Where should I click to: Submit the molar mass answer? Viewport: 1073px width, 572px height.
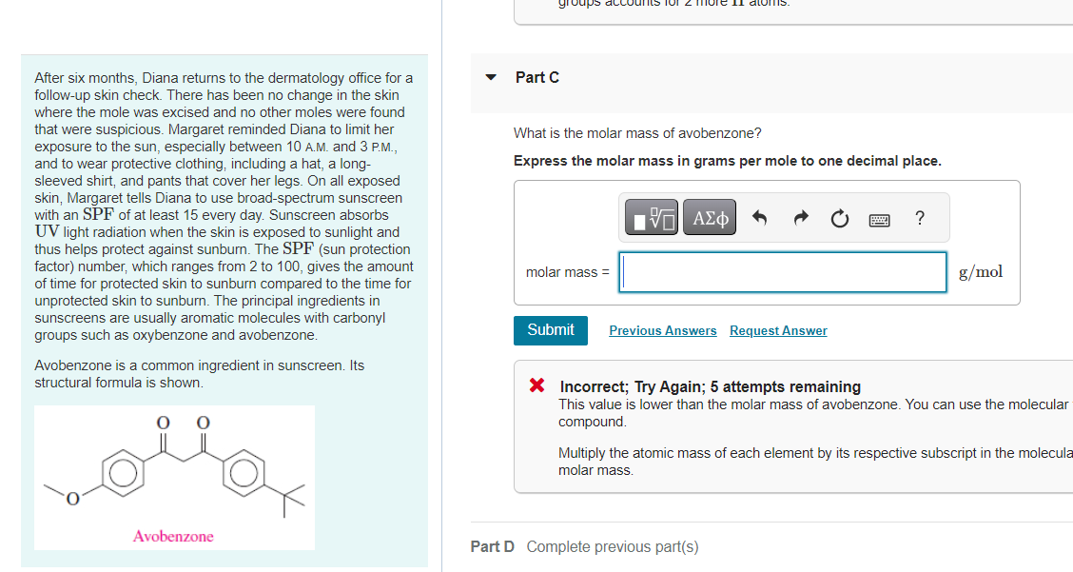(x=550, y=330)
